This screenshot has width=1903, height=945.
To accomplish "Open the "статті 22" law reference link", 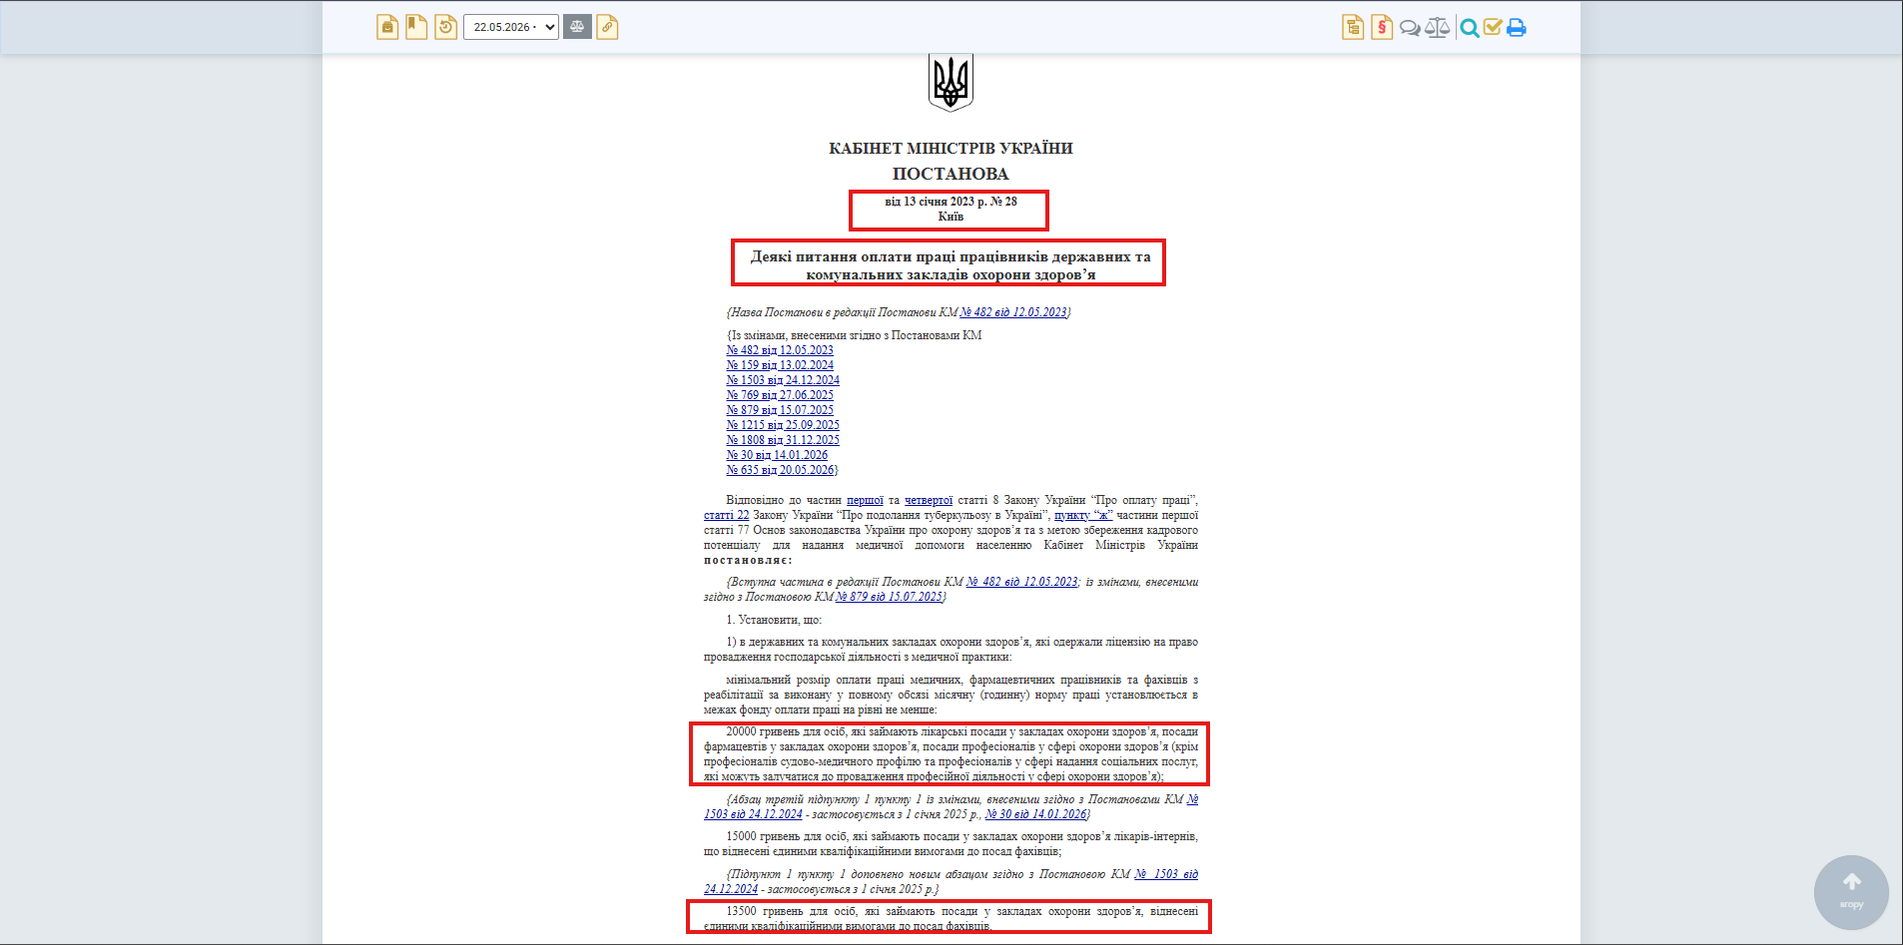I will tap(726, 515).
